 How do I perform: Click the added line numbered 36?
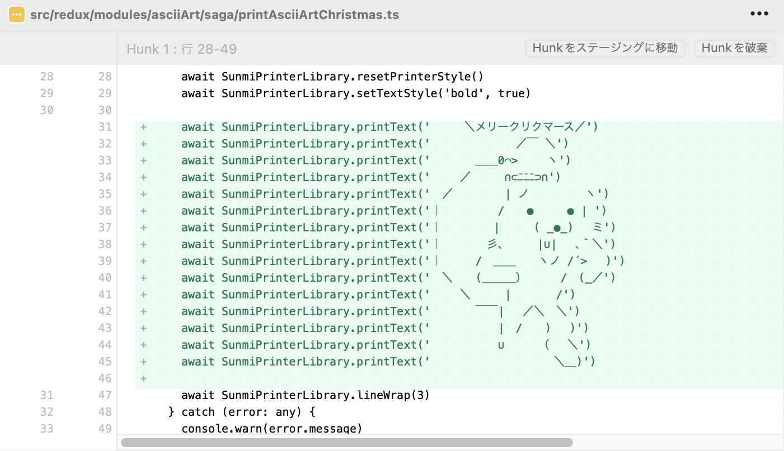click(x=459, y=211)
